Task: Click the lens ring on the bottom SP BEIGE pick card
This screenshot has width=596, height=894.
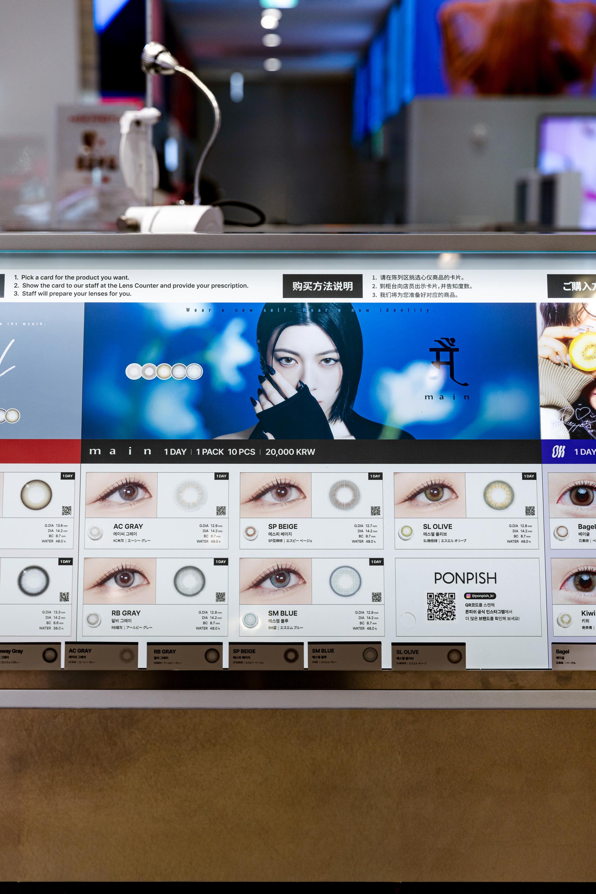Action: click(x=291, y=655)
